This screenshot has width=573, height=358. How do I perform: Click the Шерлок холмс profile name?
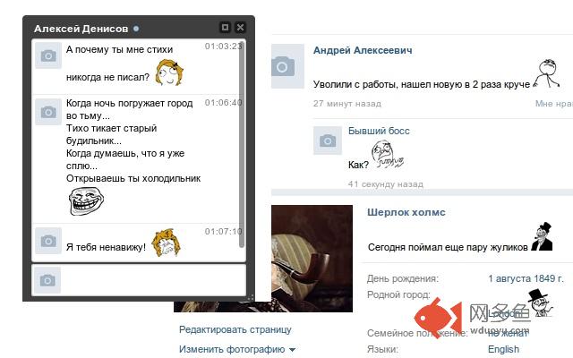pyautogui.click(x=406, y=213)
